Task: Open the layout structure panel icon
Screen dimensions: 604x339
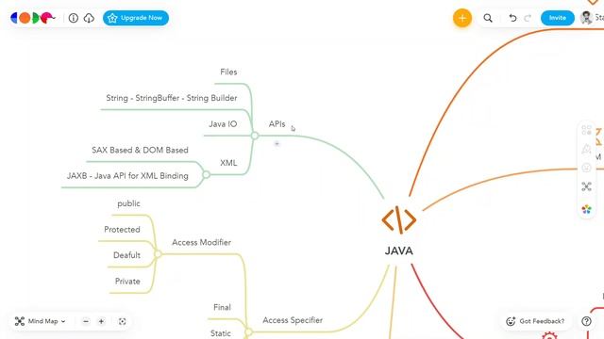Action: click(586, 186)
